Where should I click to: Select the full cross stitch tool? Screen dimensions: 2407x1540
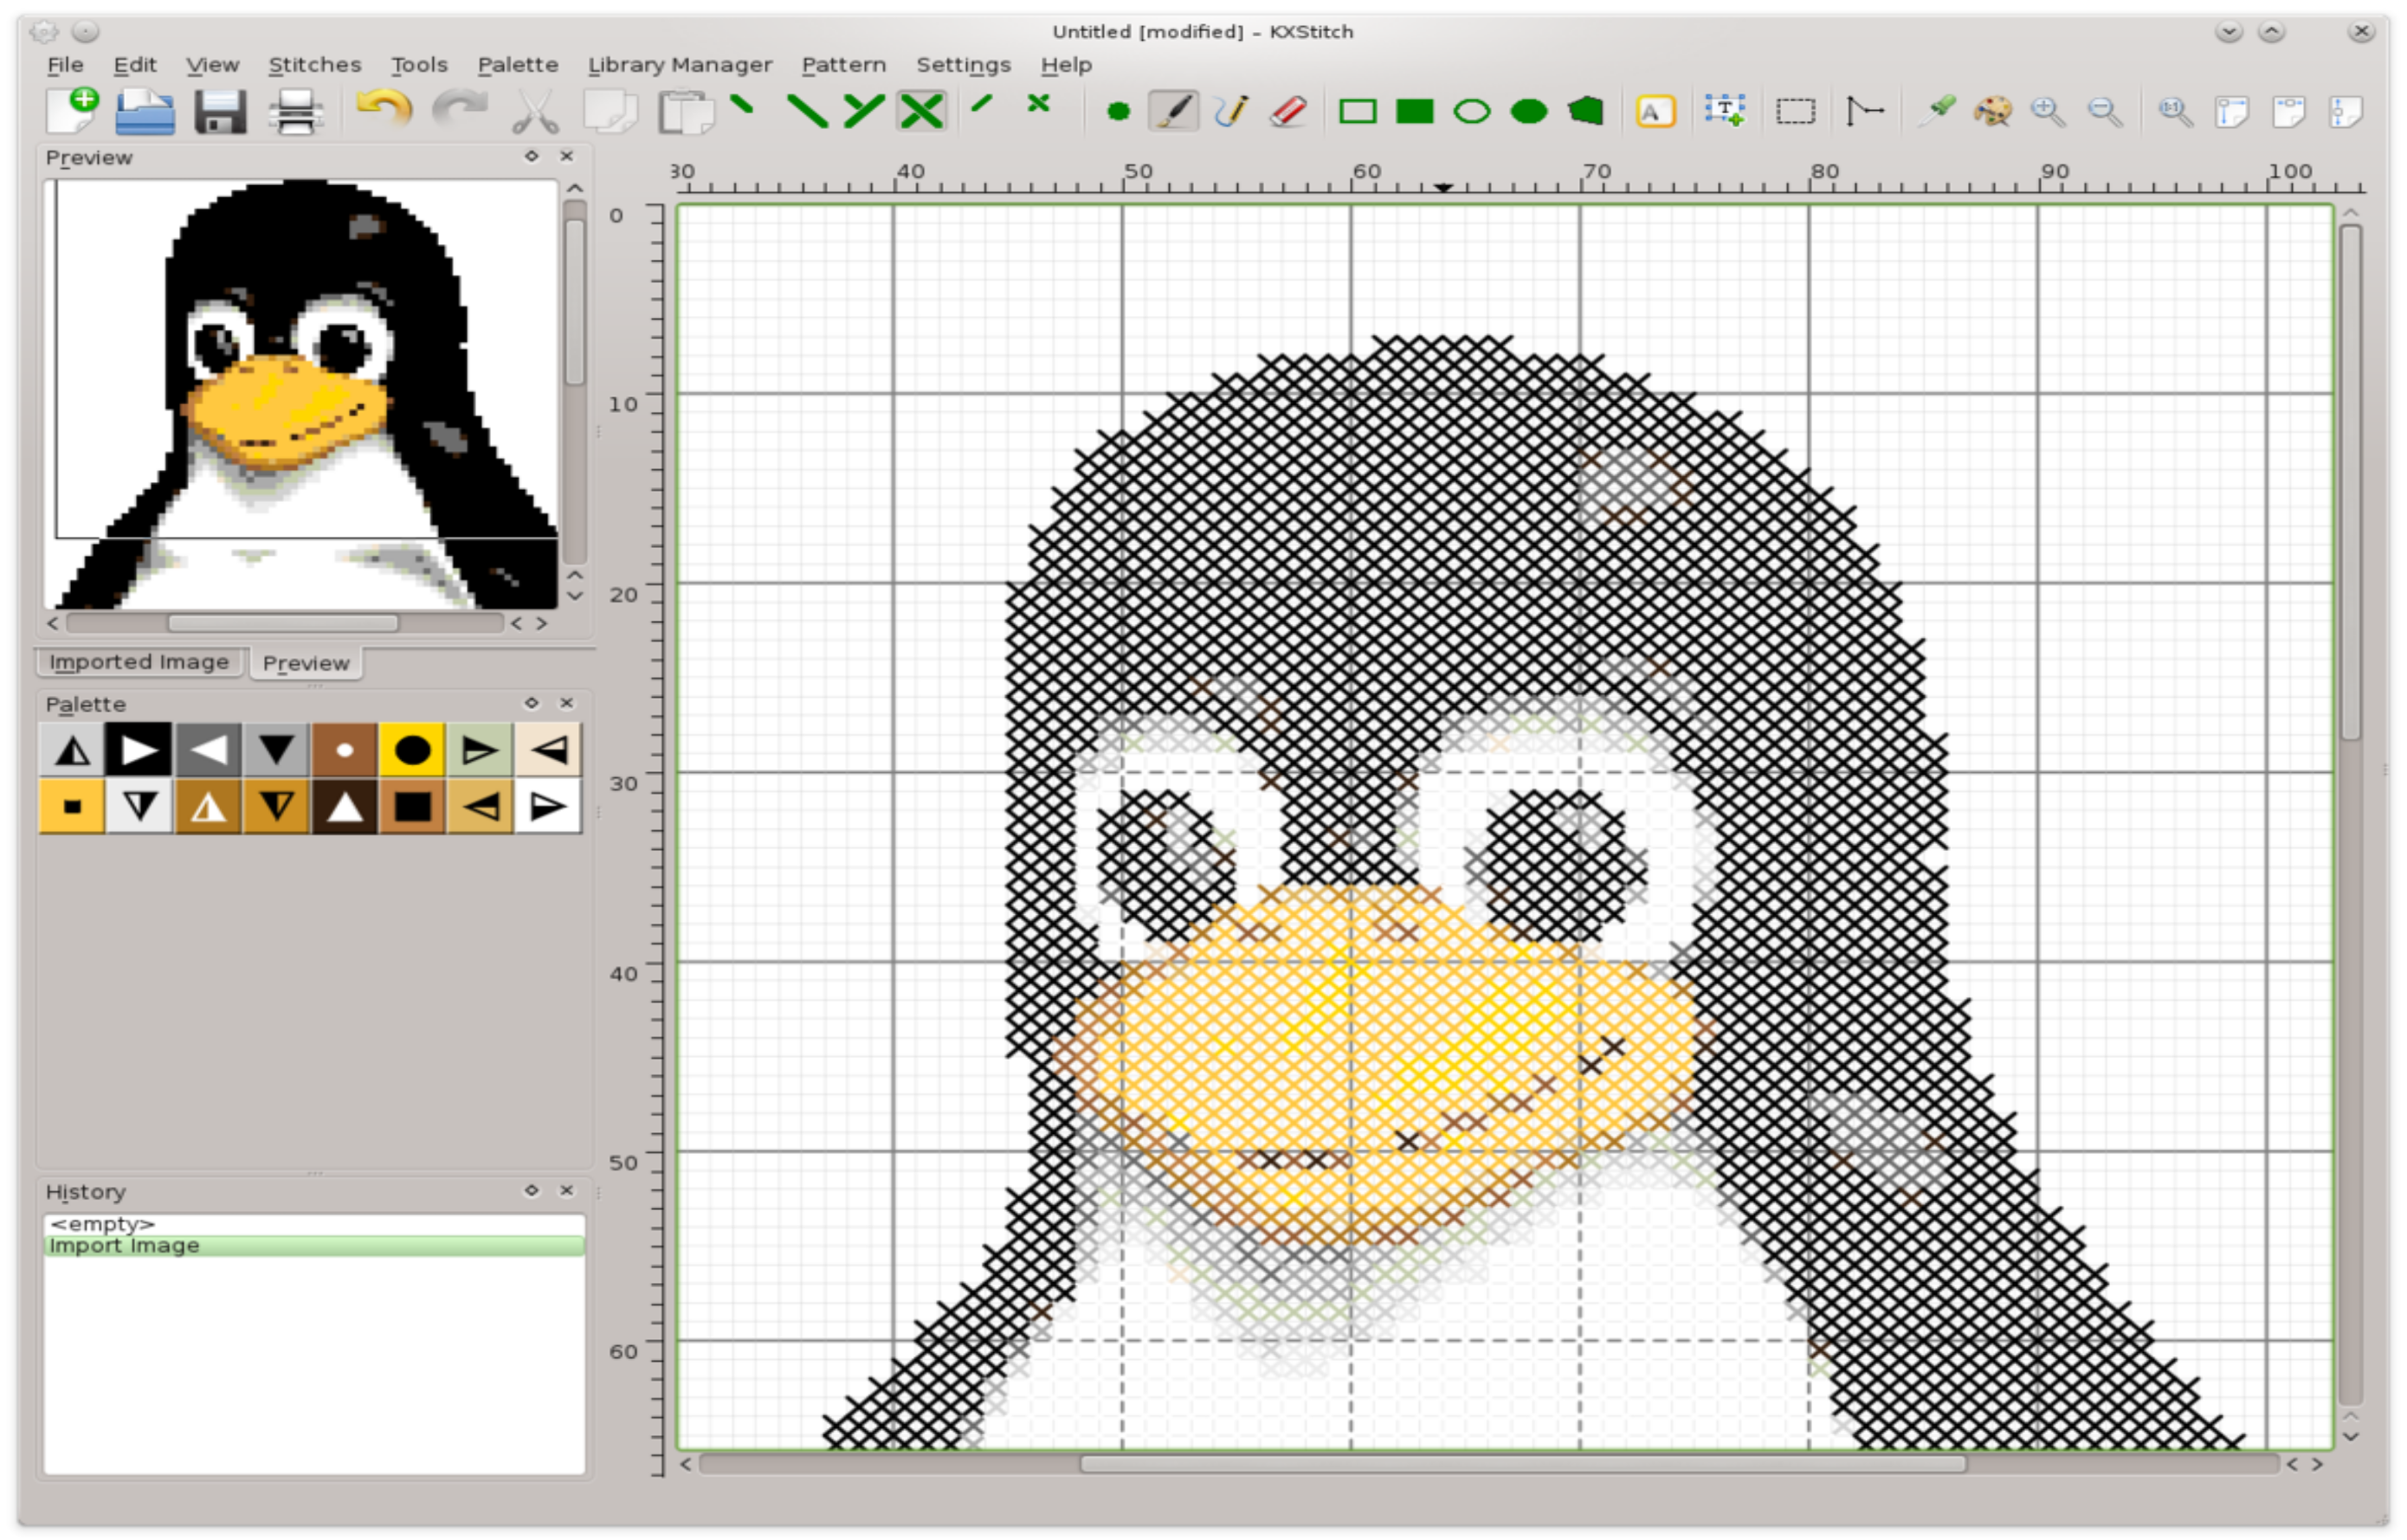tap(921, 111)
